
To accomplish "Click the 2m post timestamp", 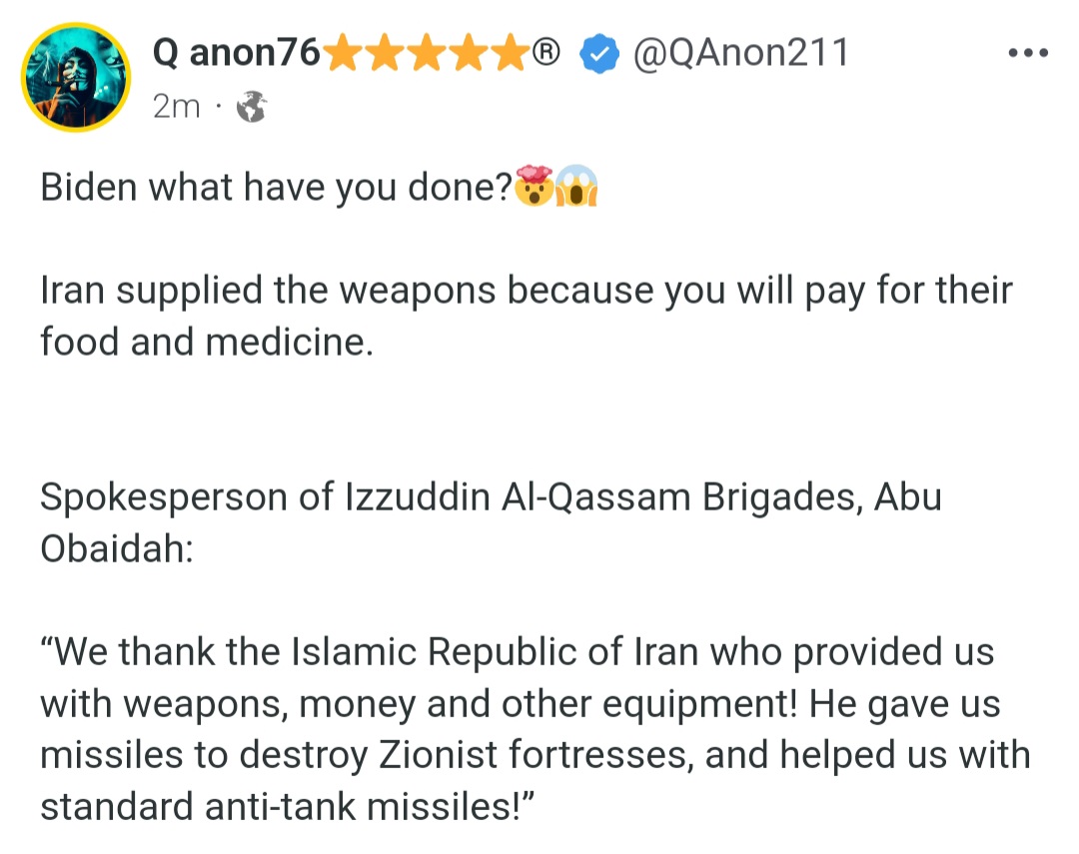I will point(176,107).
